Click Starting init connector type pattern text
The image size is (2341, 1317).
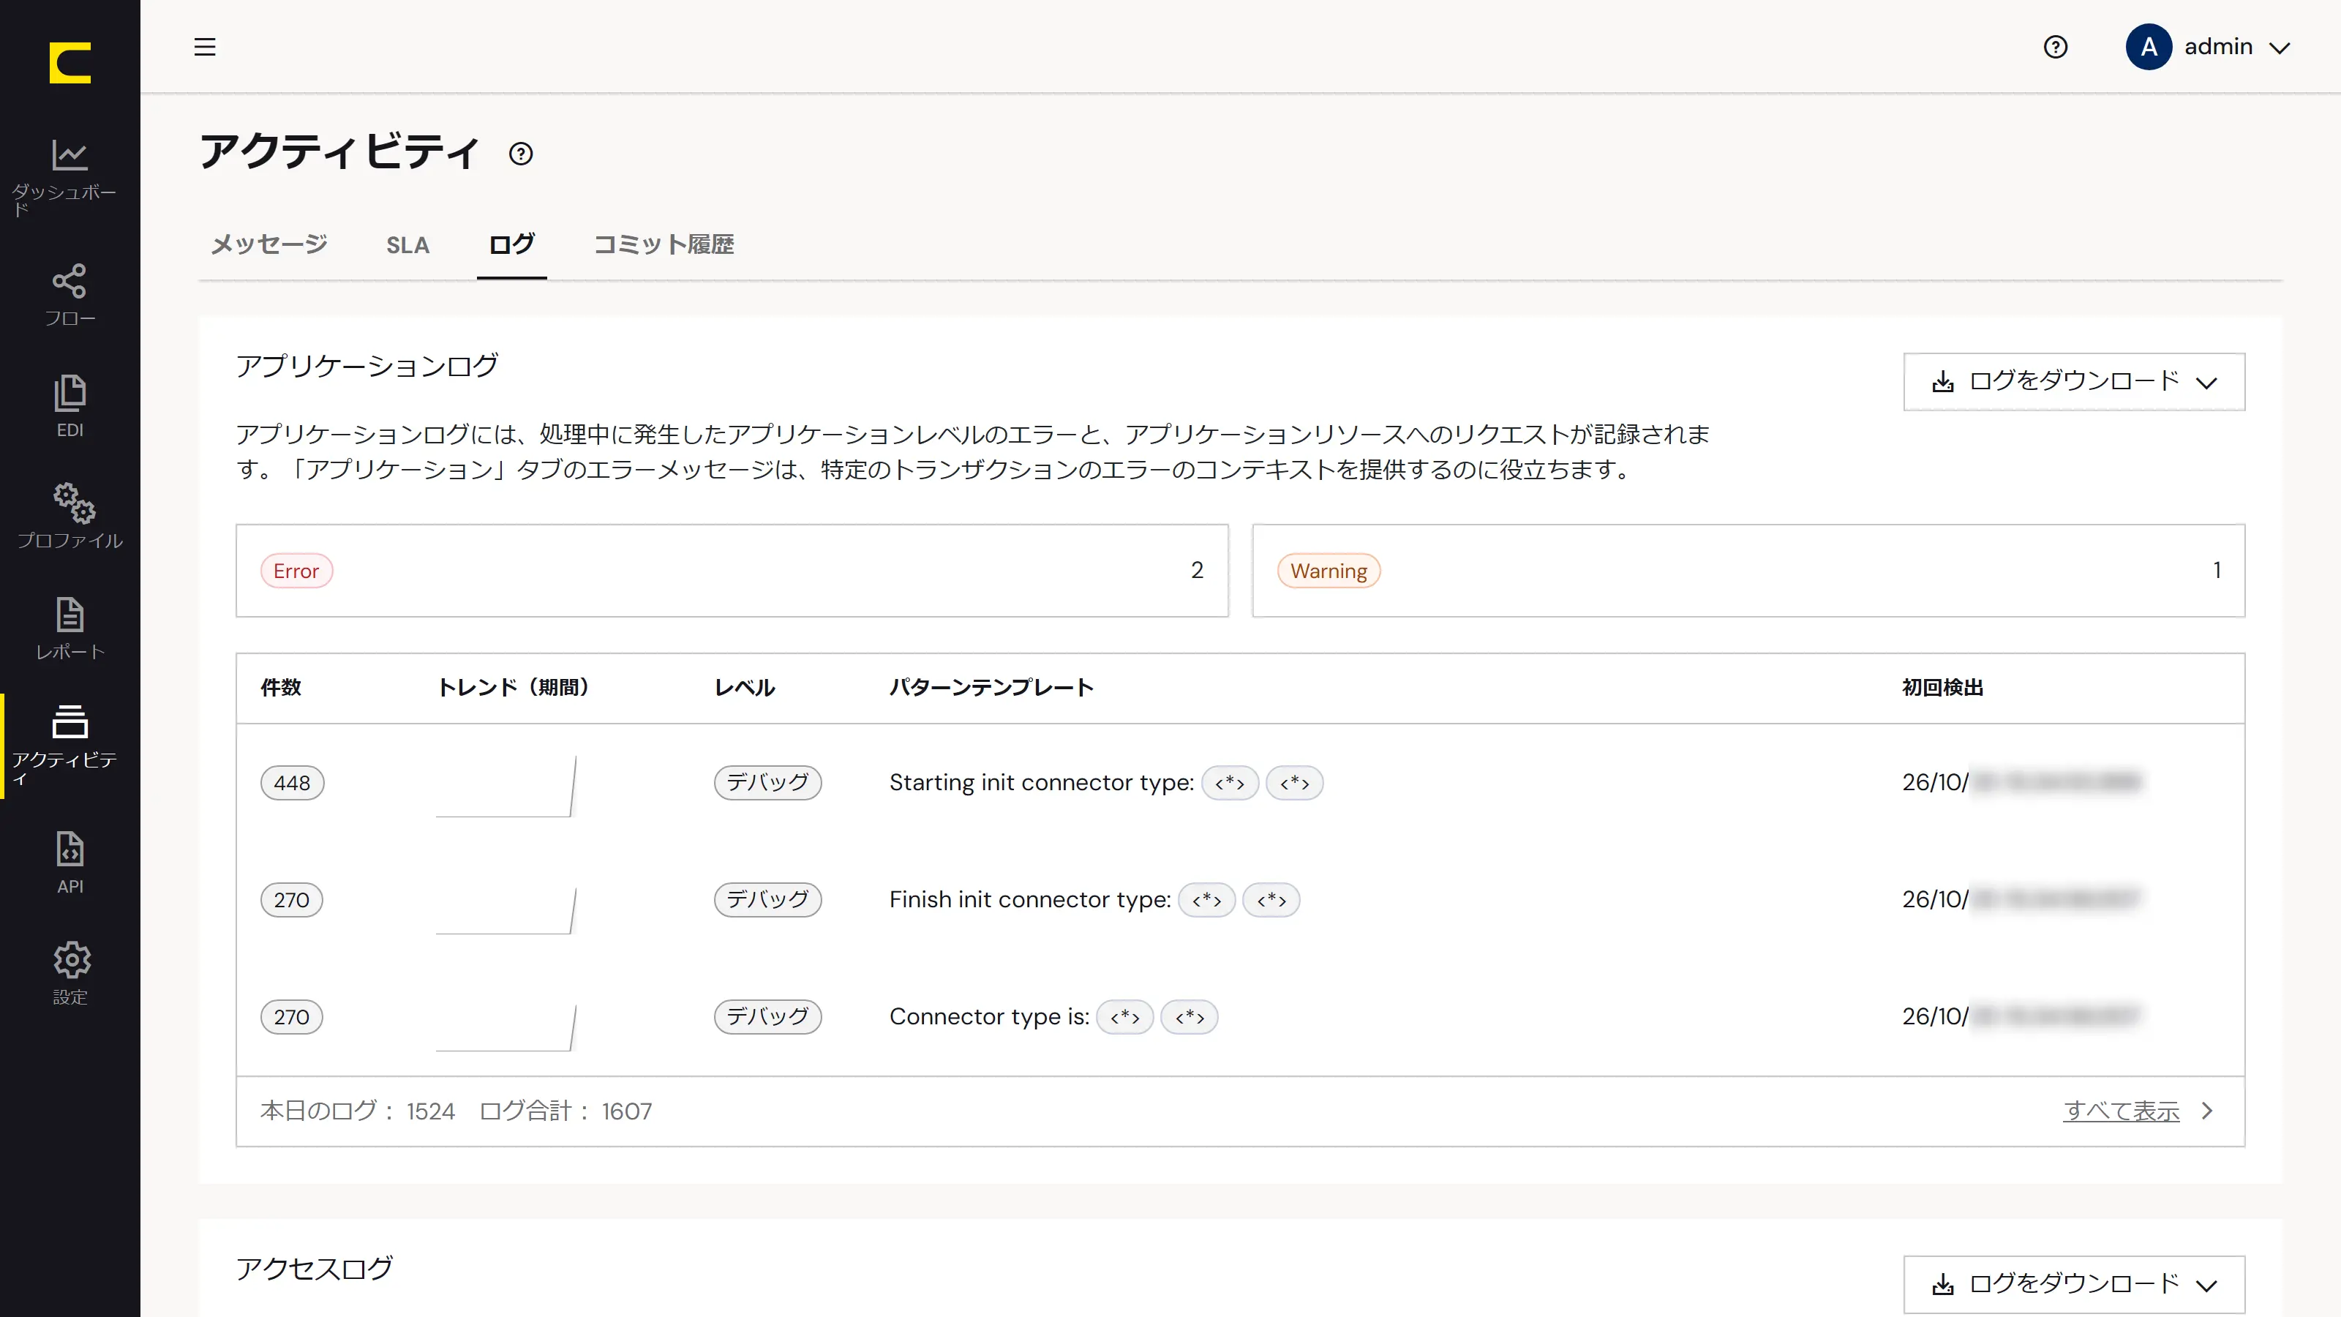(1042, 783)
